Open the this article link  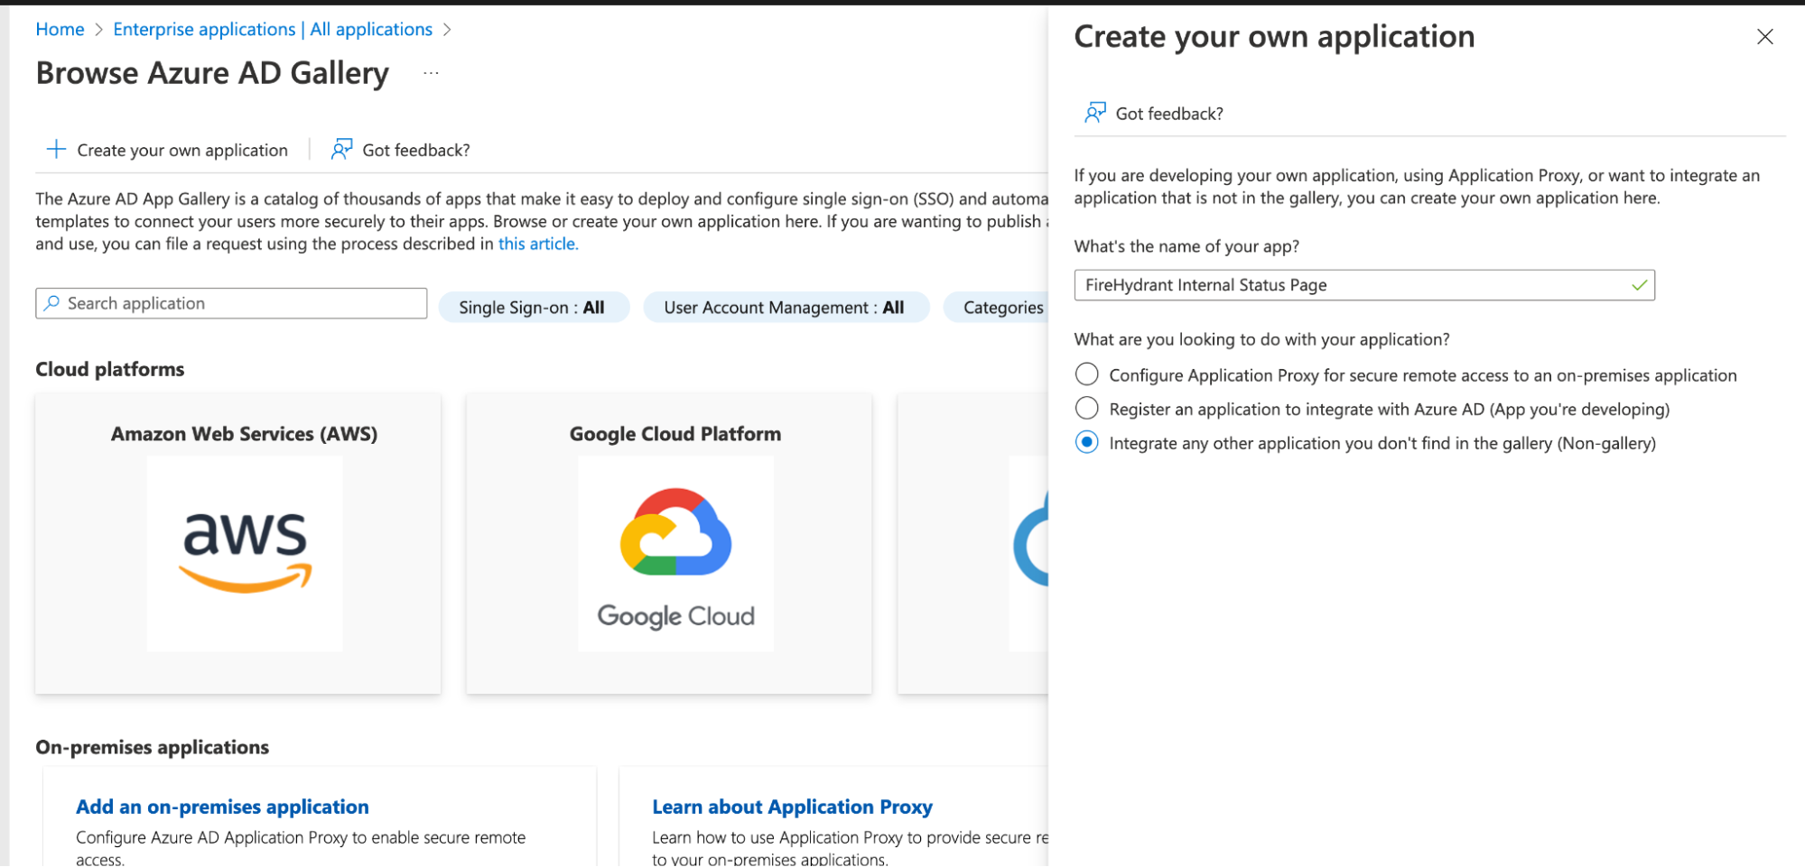point(538,244)
